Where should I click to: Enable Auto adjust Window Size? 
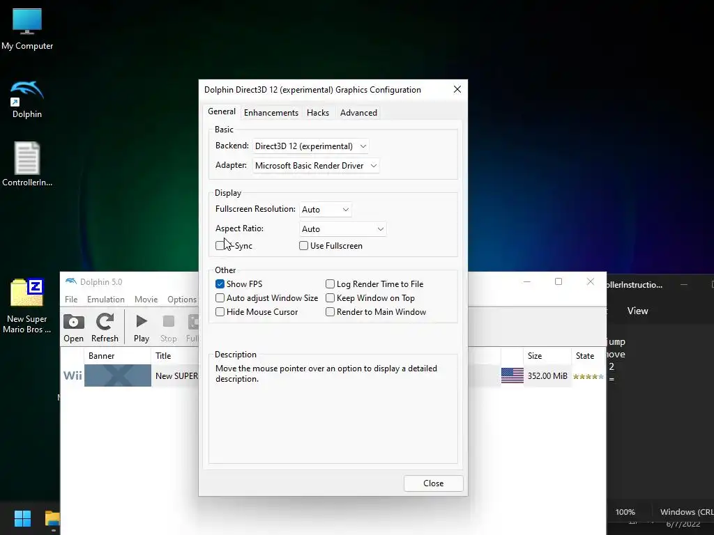tap(220, 298)
